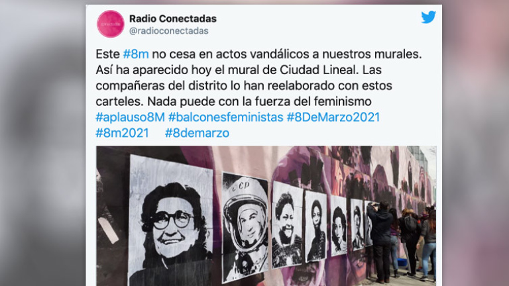
Task: Follow the #aplauso8M hashtag
Action: click(x=130, y=117)
